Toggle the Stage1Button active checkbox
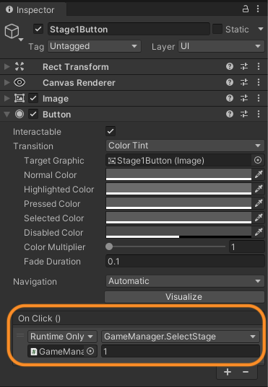The image size is (268, 387). [38, 29]
